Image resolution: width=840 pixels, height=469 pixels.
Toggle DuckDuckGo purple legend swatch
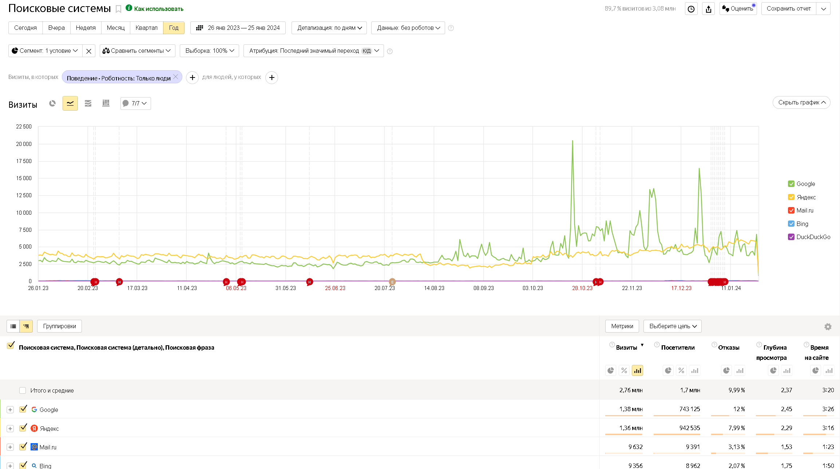point(791,237)
